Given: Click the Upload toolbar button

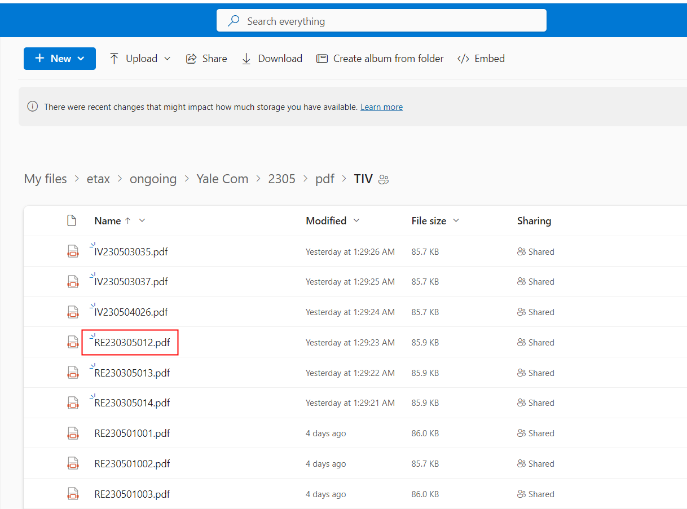Looking at the screenshot, I should click(x=140, y=59).
